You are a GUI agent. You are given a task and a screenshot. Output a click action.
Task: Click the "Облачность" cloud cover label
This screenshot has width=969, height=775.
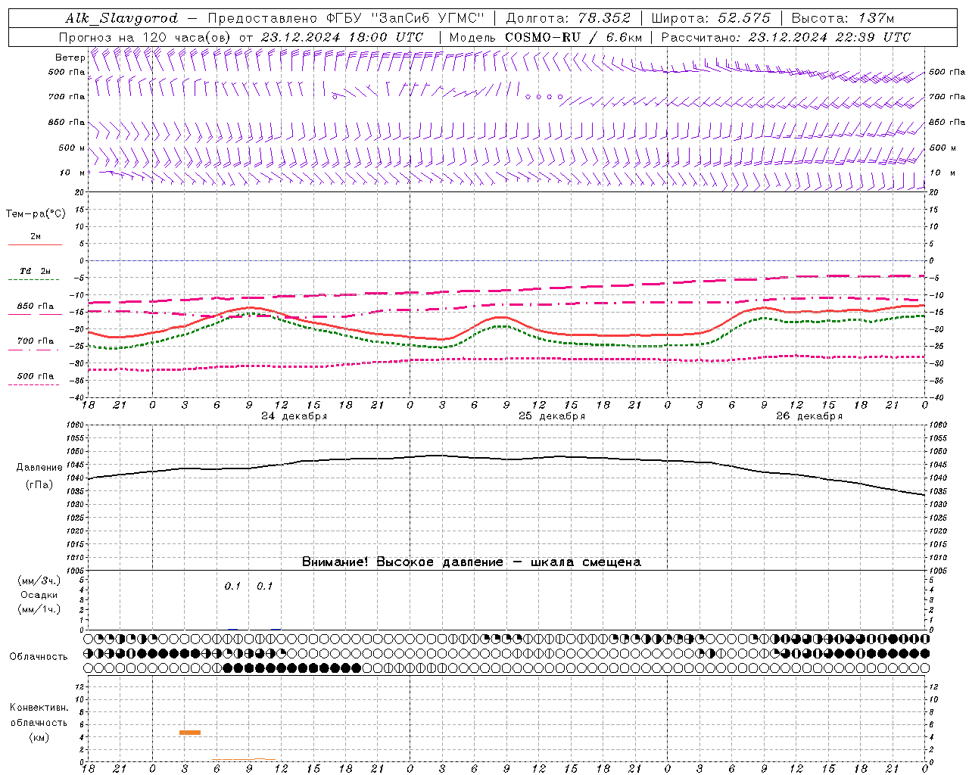point(39,656)
